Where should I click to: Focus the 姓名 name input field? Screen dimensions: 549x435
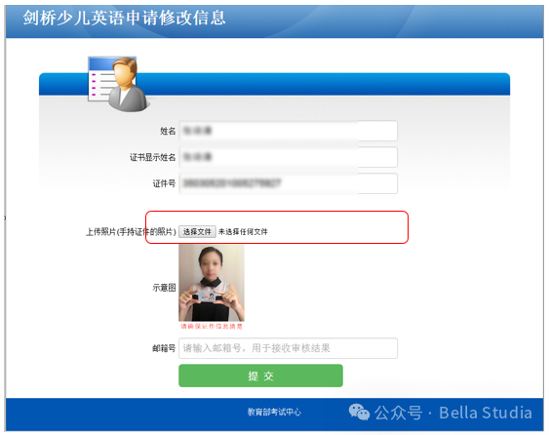(289, 131)
